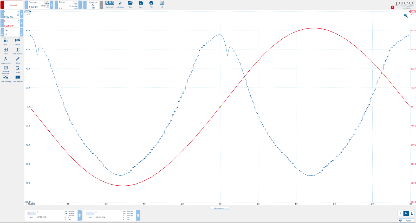Go to previous waveform buffer
The height and width of the screenshot is (223, 416).
(85, 5)
